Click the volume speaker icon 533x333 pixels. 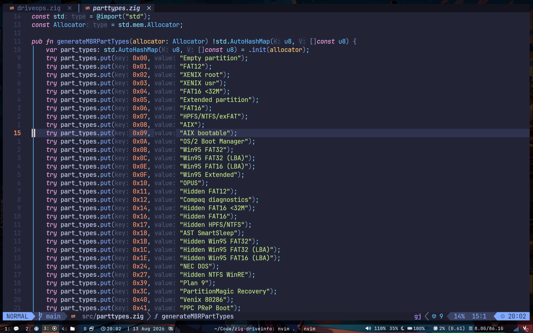[368, 328]
